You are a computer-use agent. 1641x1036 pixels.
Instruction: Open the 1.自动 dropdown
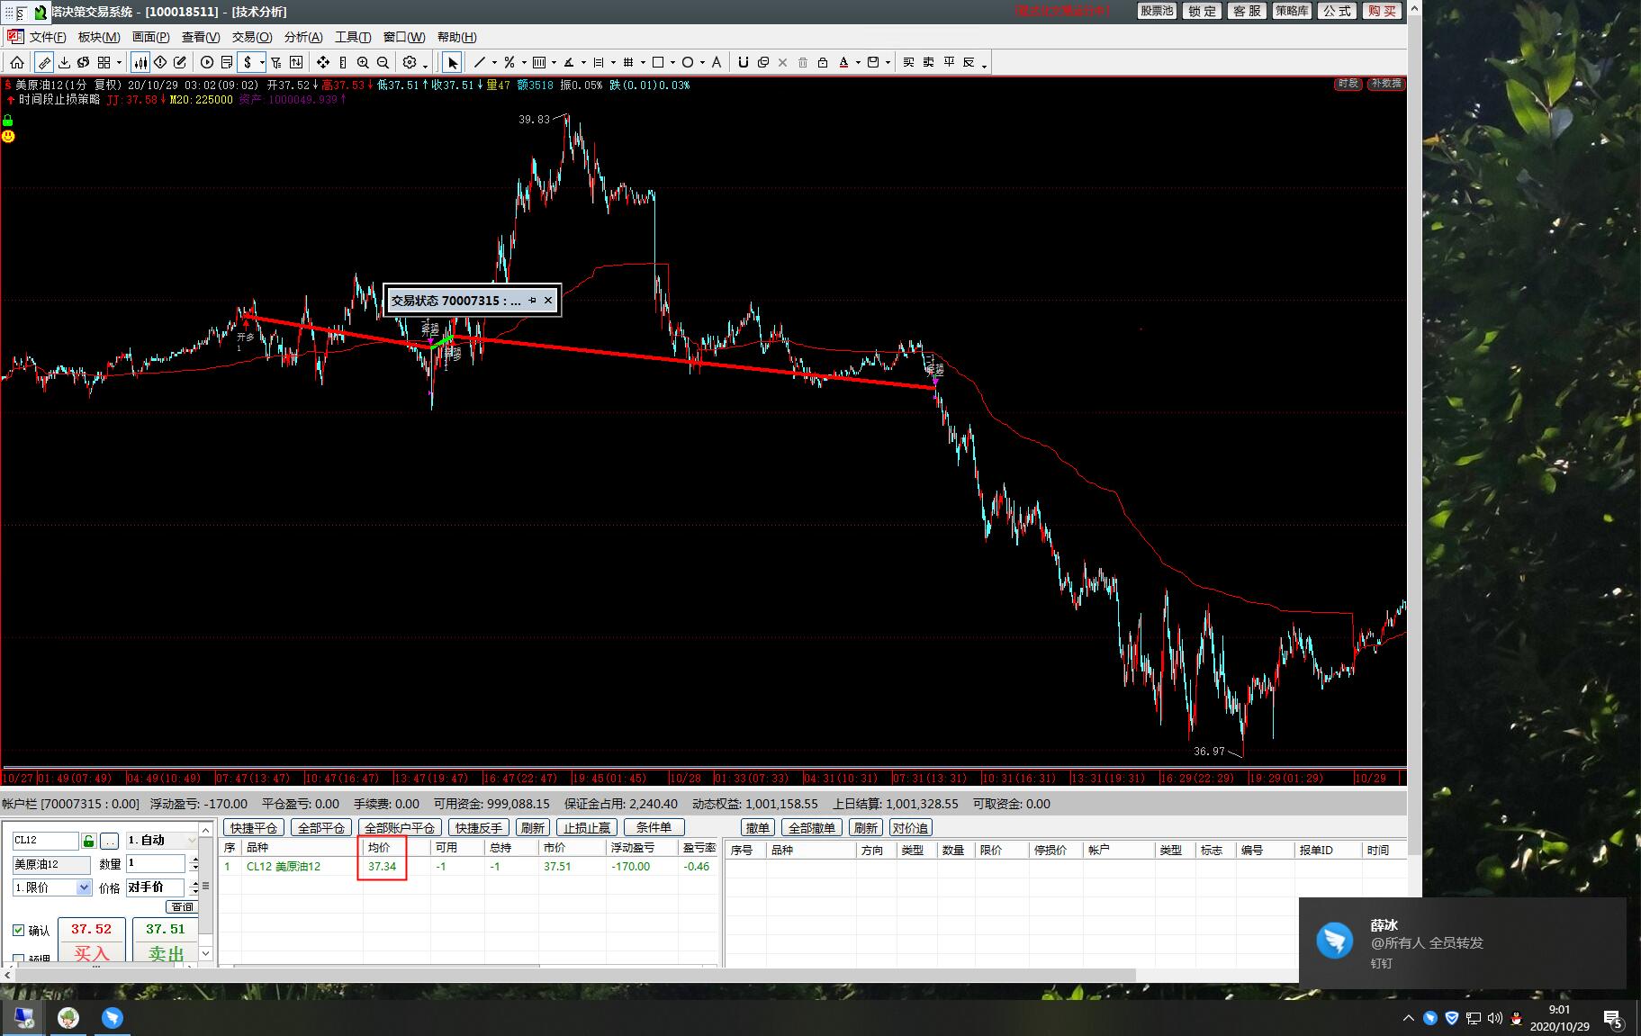click(x=190, y=841)
